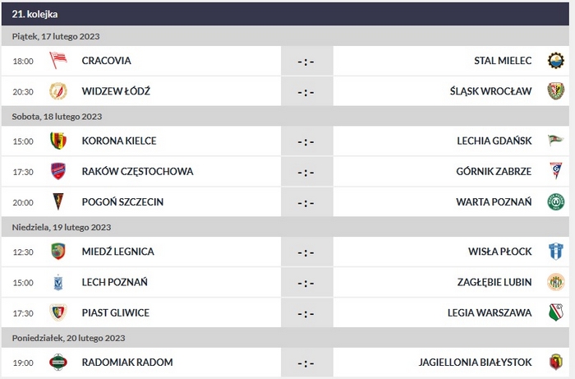The height and width of the screenshot is (379, 575).
Task: Click the Legia Warszawa crest
Action: coord(556,313)
